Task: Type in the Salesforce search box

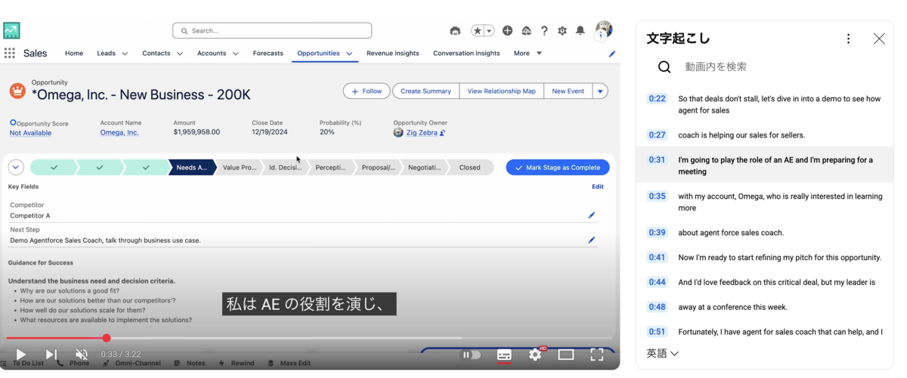Action: [272, 31]
